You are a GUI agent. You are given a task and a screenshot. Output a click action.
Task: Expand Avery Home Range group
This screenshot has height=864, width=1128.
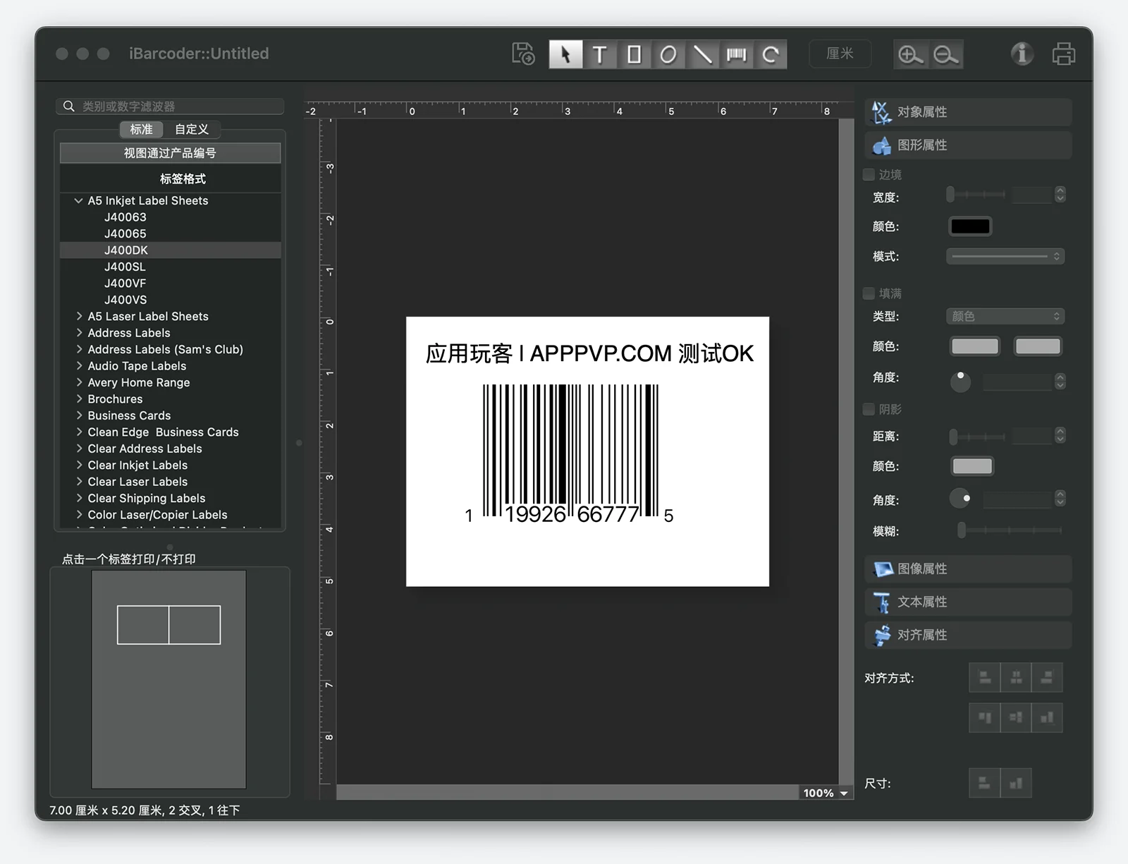(x=79, y=382)
